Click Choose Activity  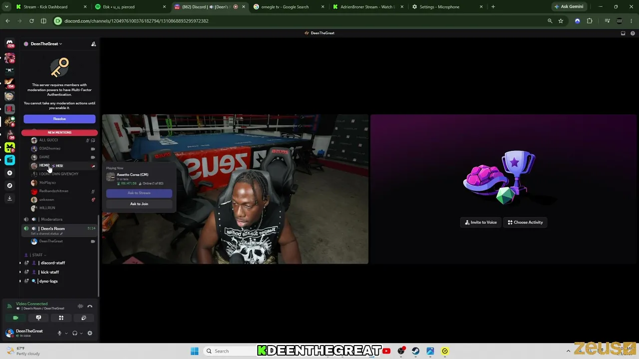(x=525, y=222)
